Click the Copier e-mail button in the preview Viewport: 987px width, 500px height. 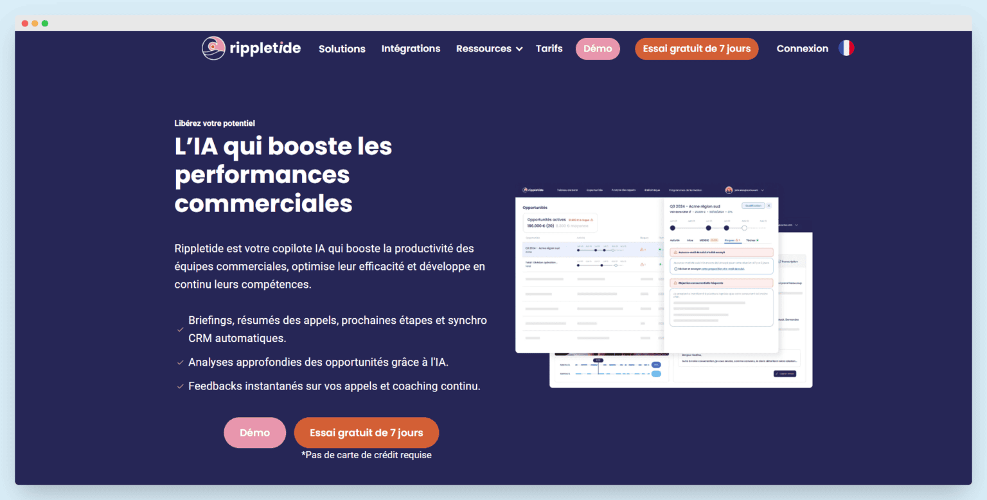pos(785,373)
